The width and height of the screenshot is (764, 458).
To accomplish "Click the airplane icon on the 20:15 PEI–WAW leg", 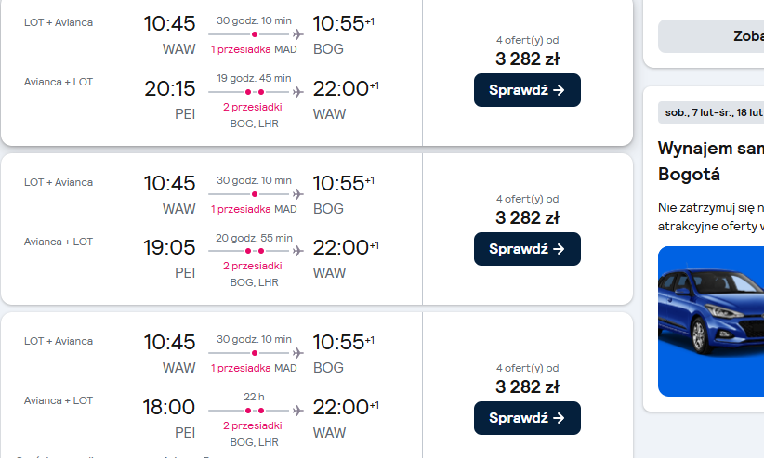I will click(297, 92).
